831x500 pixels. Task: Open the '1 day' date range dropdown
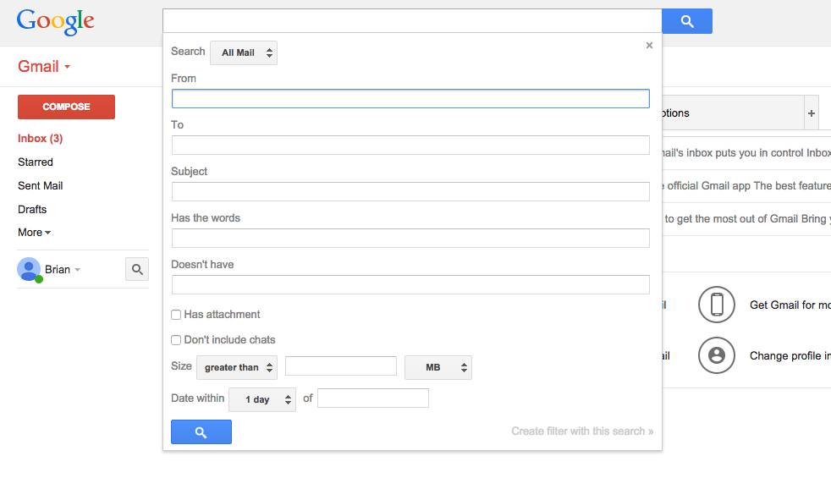[262, 399]
